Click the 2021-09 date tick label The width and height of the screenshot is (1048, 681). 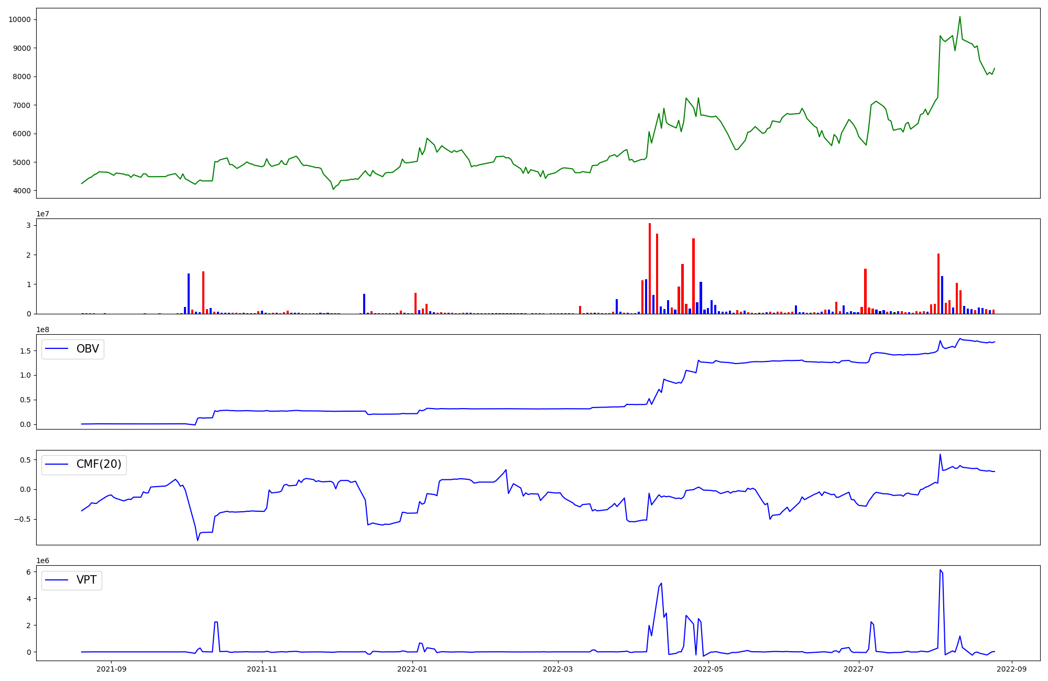click(x=112, y=669)
